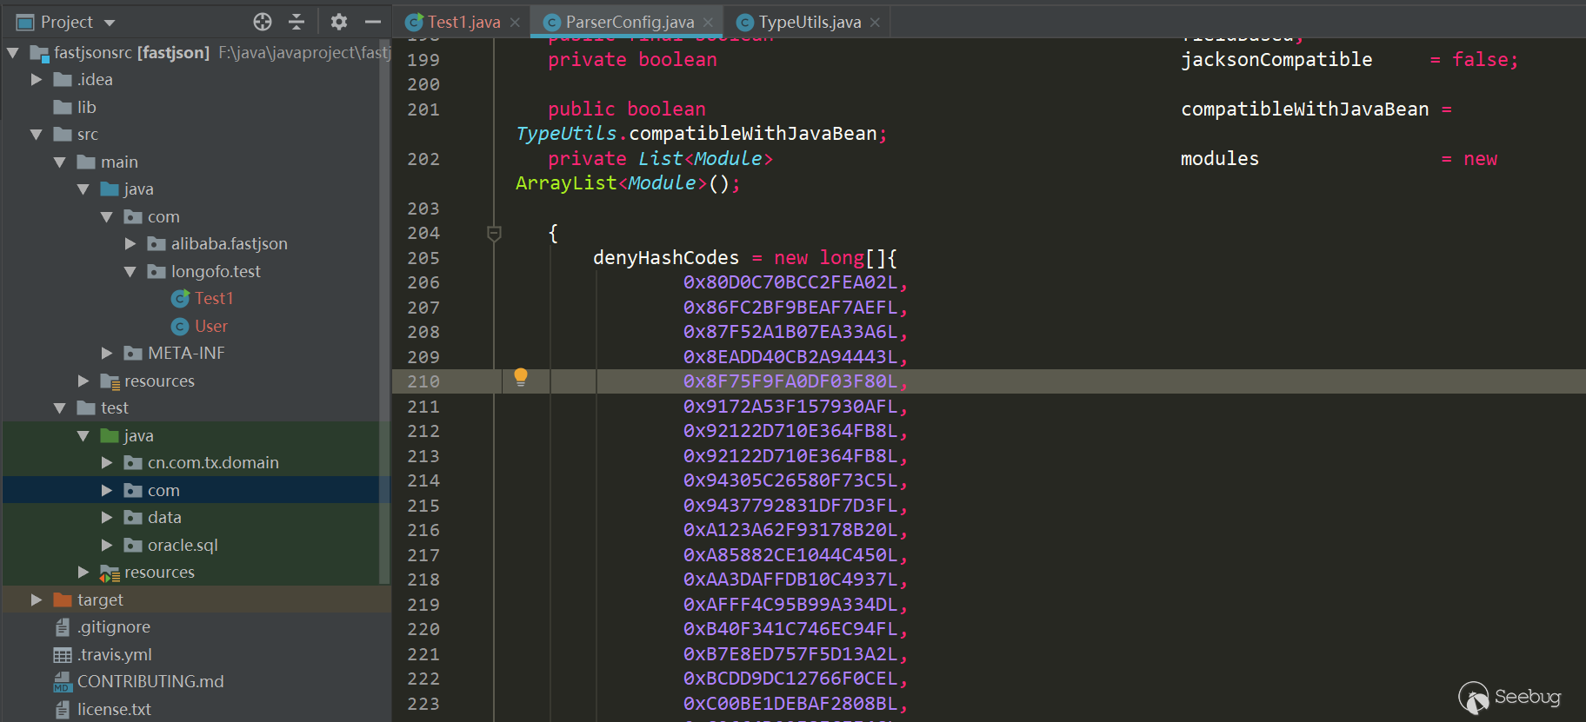Close the ParserConfig.java tab
Screen dimensions: 1586x722
708,23
